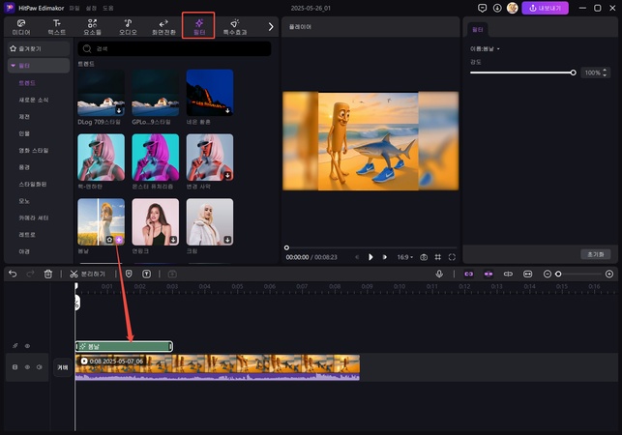The width and height of the screenshot is (622, 435).
Task: Toggle mute on the video track
Action: [40, 367]
